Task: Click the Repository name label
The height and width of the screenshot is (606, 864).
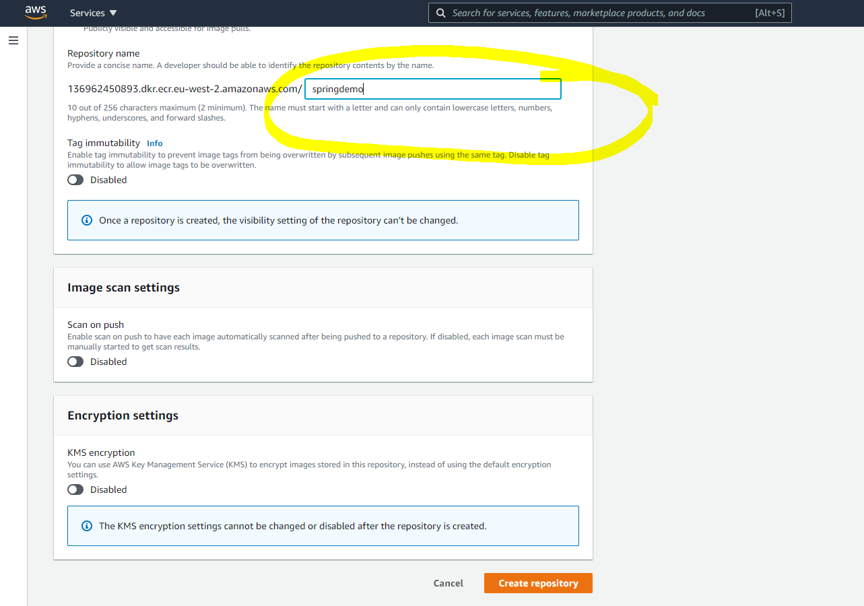Action: pyautogui.click(x=104, y=53)
